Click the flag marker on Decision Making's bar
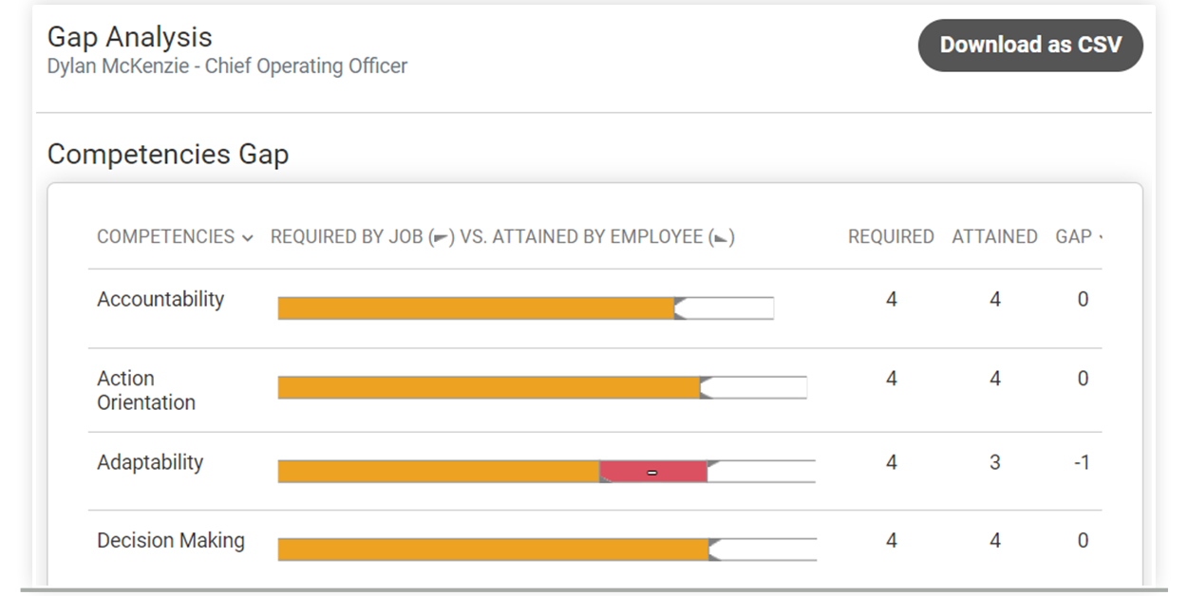Screen dimensions: 1188x596 (x=710, y=543)
